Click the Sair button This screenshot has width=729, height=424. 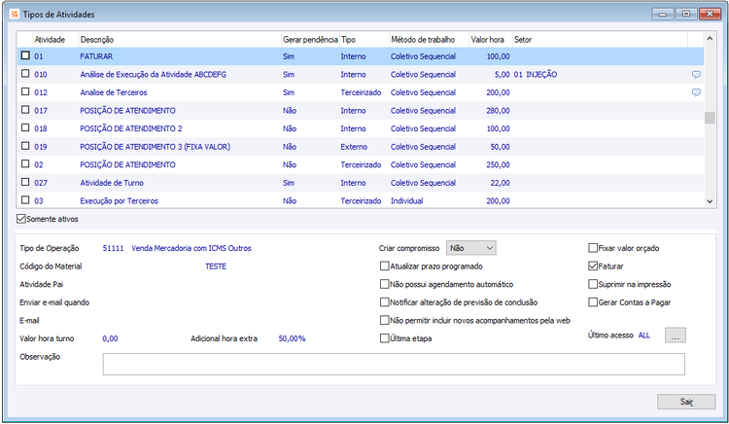coord(686,402)
